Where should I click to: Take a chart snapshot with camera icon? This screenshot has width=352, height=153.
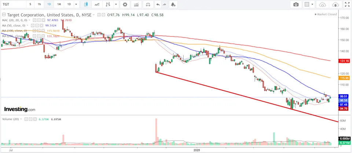[x=296, y=4]
